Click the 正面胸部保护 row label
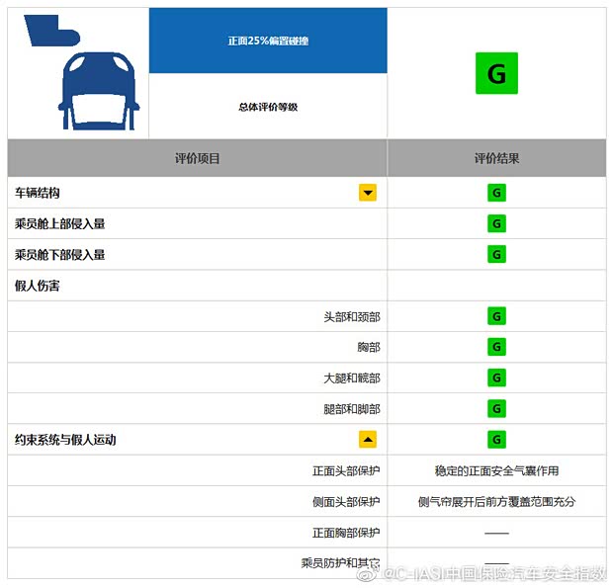 pos(346,533)
